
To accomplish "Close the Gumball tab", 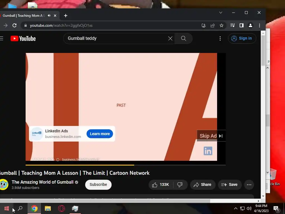I will (55, 16).
